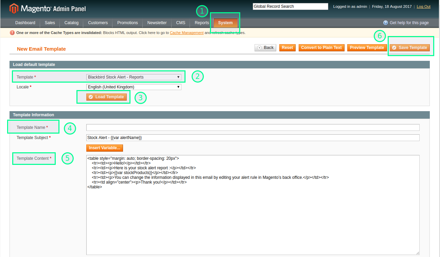The height and width of the screenshot is (257, 440).
Task: Click inside the Template Content textarea
Action: coord(253,205)
